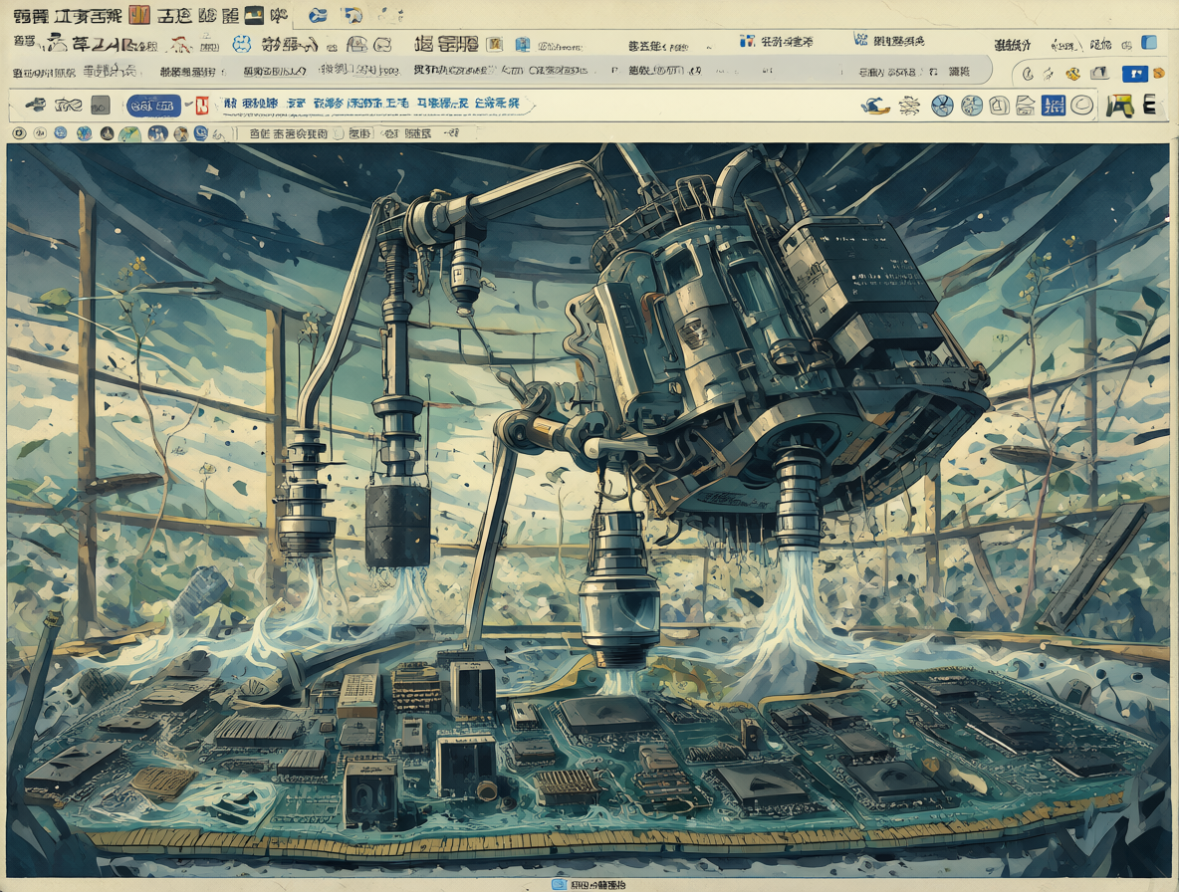Open the dropdown arrow next to the blue pill
Viewport: 1179px width, 892px height.
click(188, 103)
